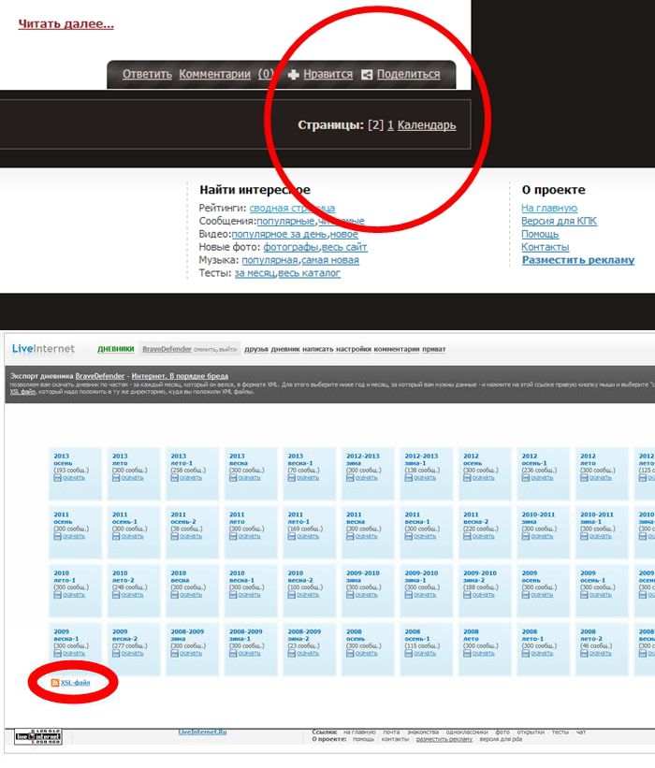Click the download disk icon in 2008 осень cell
655x768 pixels.
(350, 653)
